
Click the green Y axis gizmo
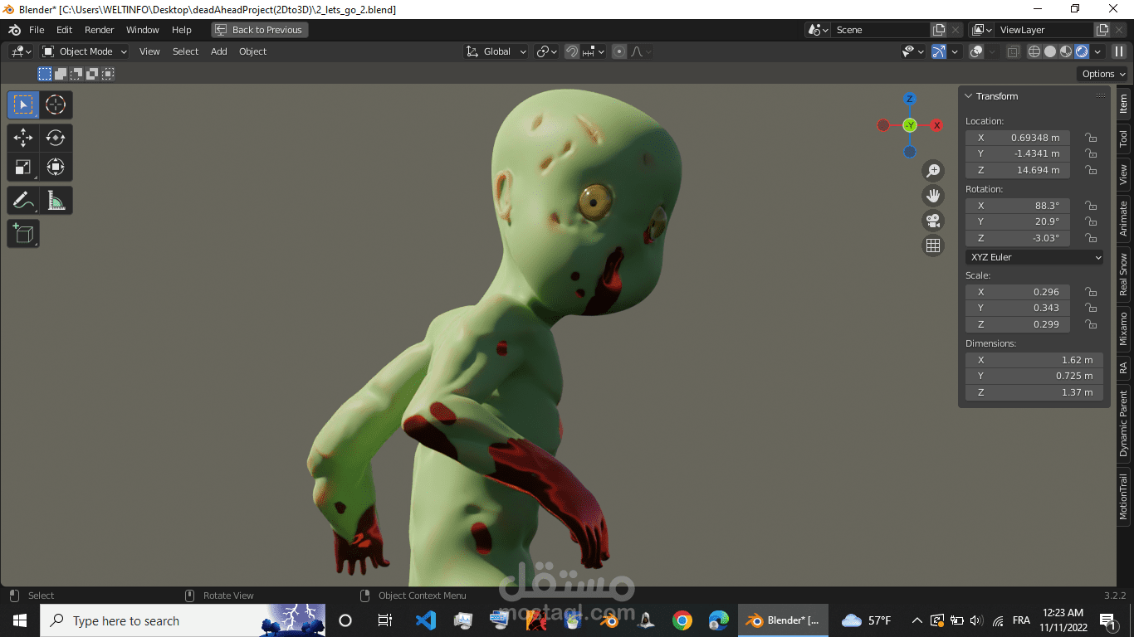click(x=910, y=125)
